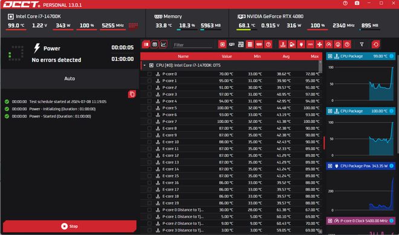Switch to table-only monitoring view
399x235 pixels.
155,45
